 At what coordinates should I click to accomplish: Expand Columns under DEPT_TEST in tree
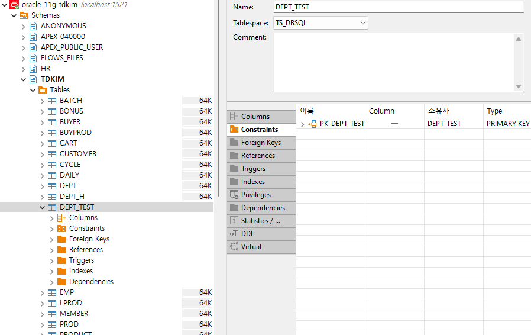click(52, 218)
